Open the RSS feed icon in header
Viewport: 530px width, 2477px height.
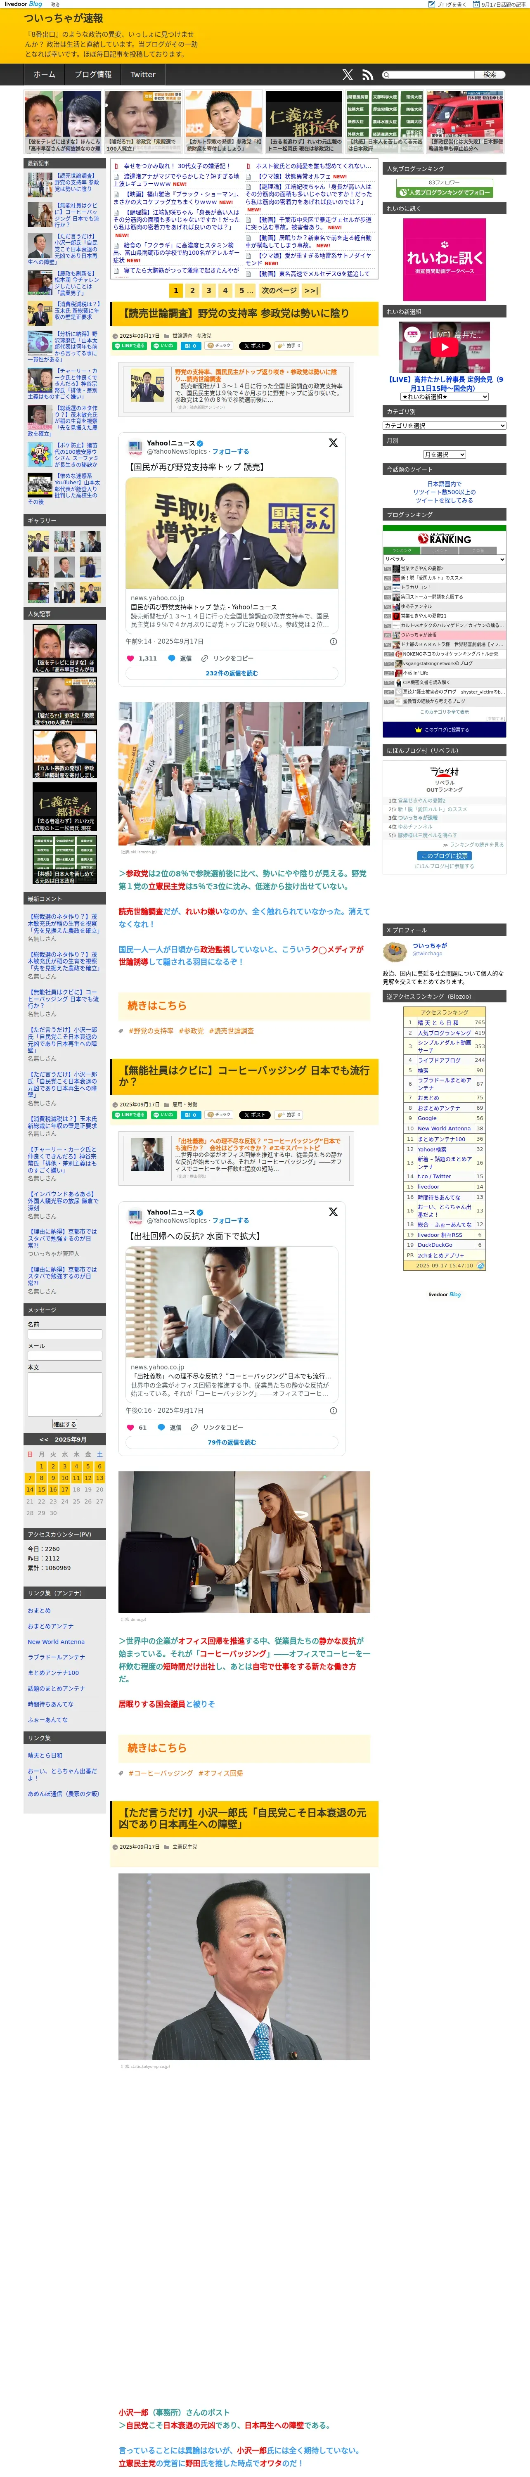(x=367, y=75)
